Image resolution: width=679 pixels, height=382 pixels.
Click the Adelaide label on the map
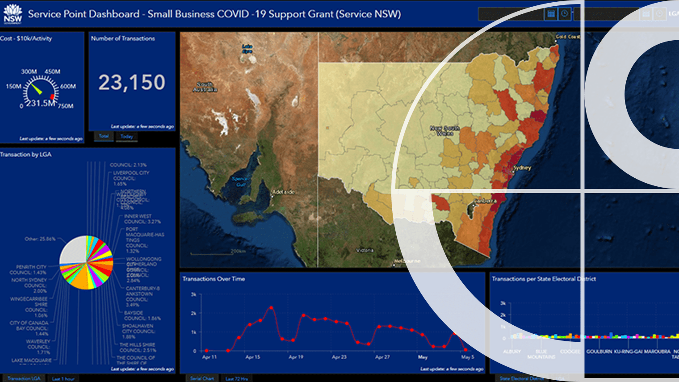coord(283,192)
